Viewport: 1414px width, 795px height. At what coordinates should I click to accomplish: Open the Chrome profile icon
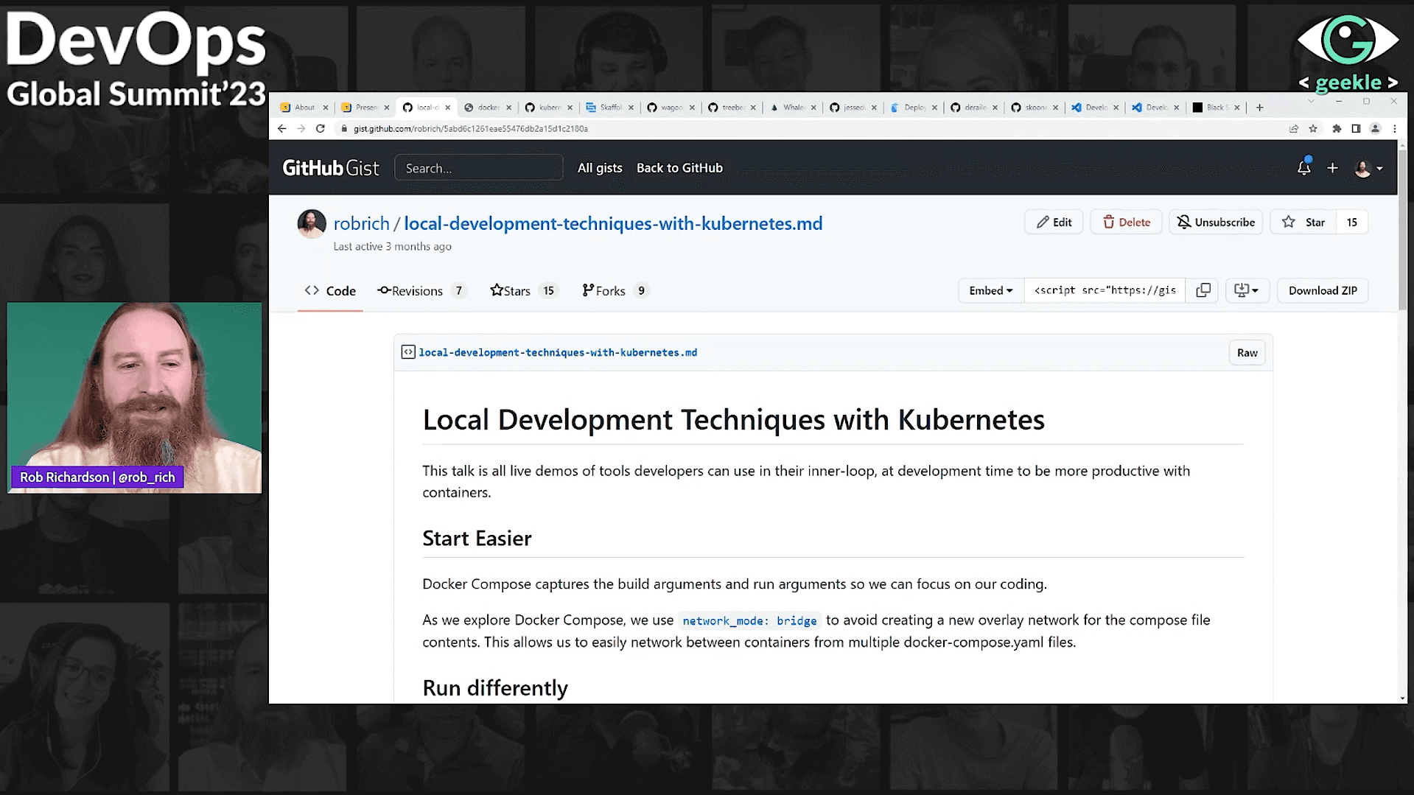click(x=1375, y=128)
